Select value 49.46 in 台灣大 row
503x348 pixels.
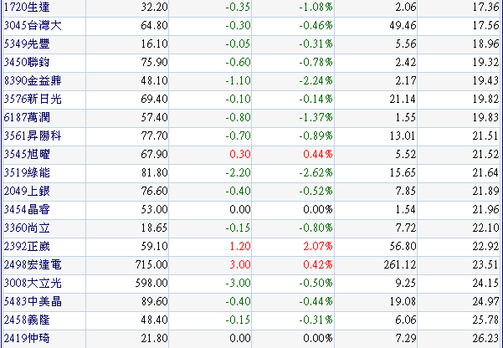coord(403,25)
